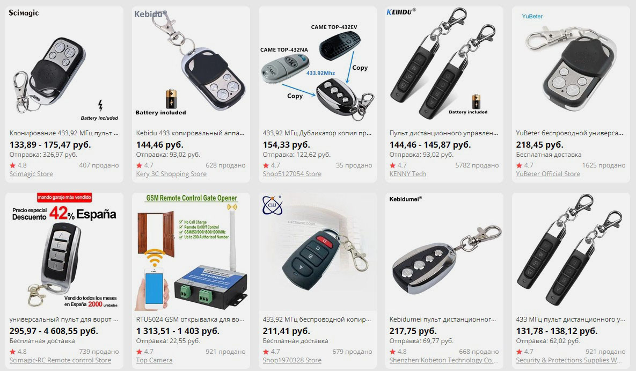
Task: Open the RTU5024 GSM product title
Action: [190, 319]
